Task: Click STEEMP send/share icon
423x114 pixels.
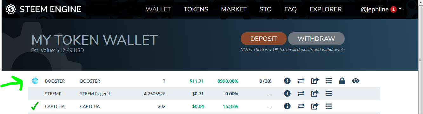Action: point(315,93)
